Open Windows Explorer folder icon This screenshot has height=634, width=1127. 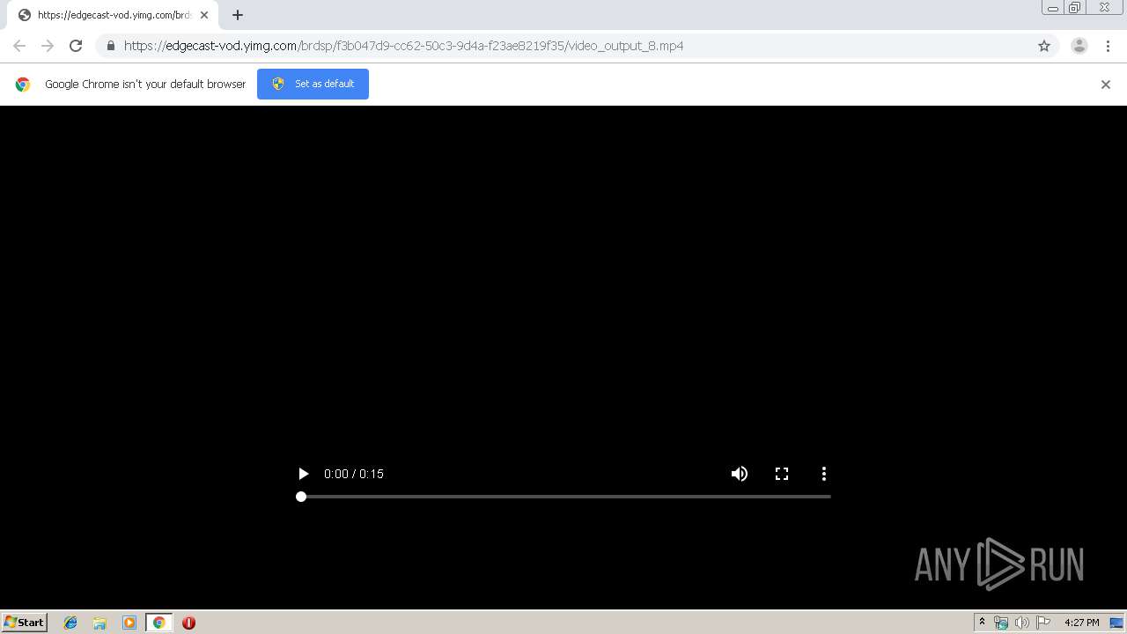coord(99,623)
